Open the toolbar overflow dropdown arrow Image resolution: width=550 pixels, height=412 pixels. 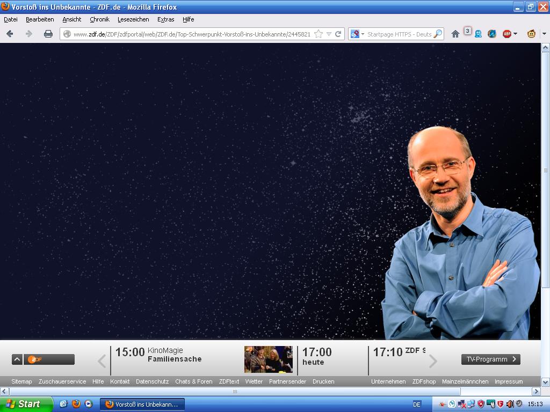point(545,34)
